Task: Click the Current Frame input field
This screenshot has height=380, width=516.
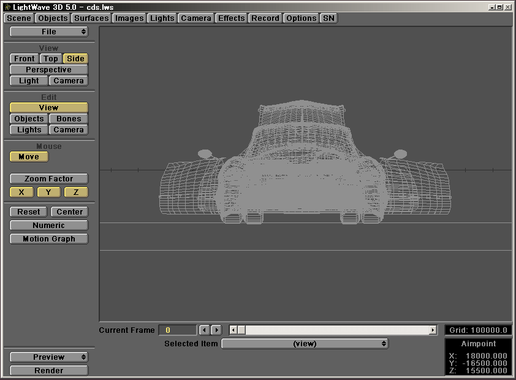Action: tap(178, 330)
